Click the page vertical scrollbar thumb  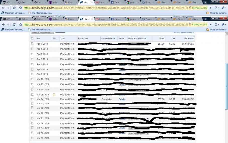226,86
